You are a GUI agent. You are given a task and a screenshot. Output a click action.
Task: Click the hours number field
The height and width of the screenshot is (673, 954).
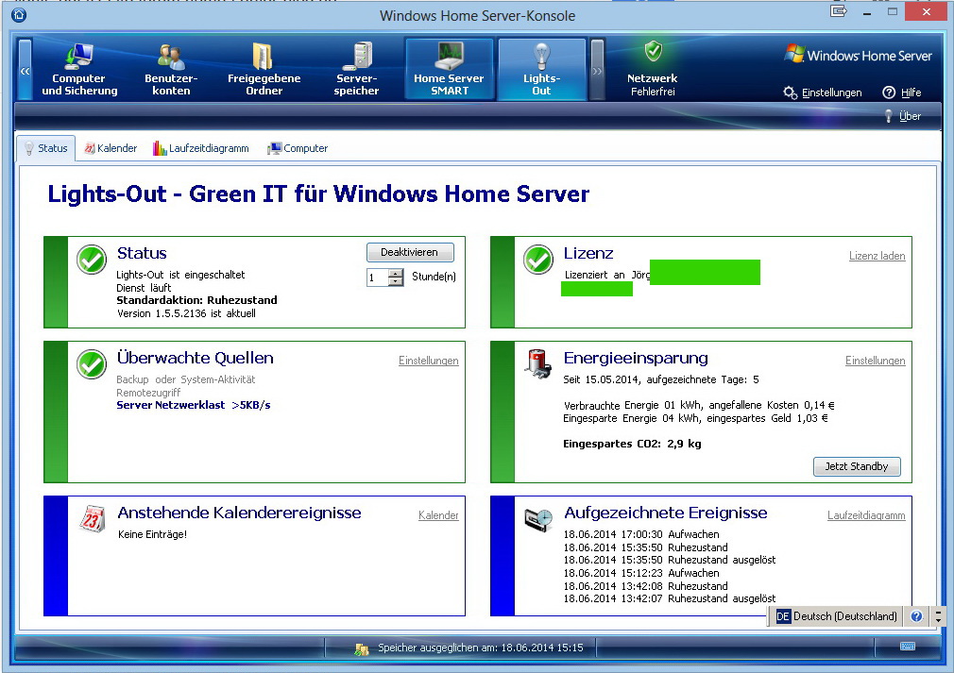click(x=378, y=278)
